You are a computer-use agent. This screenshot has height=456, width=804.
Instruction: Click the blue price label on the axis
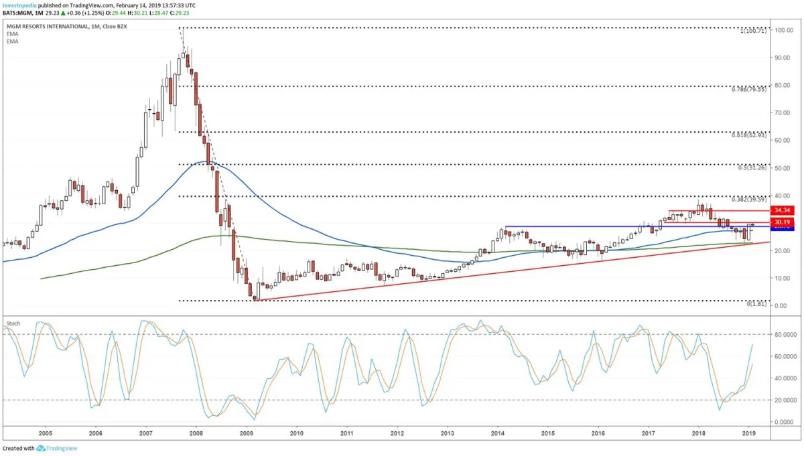point(783,228)
